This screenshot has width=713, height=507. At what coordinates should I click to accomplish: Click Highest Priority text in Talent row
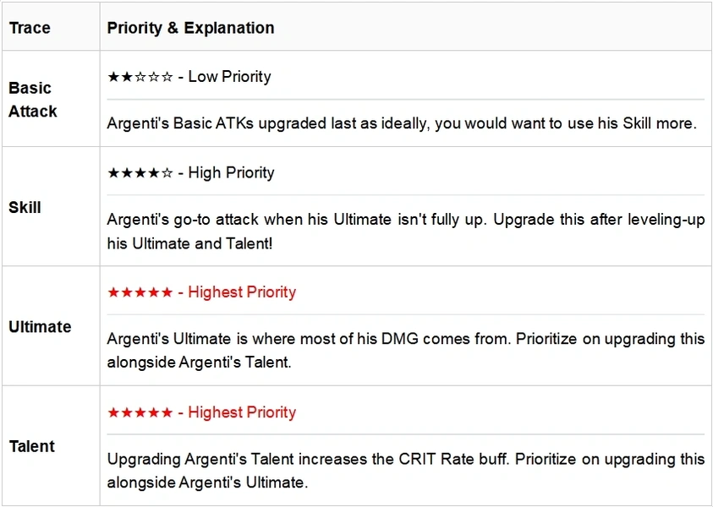coord(242,412)
